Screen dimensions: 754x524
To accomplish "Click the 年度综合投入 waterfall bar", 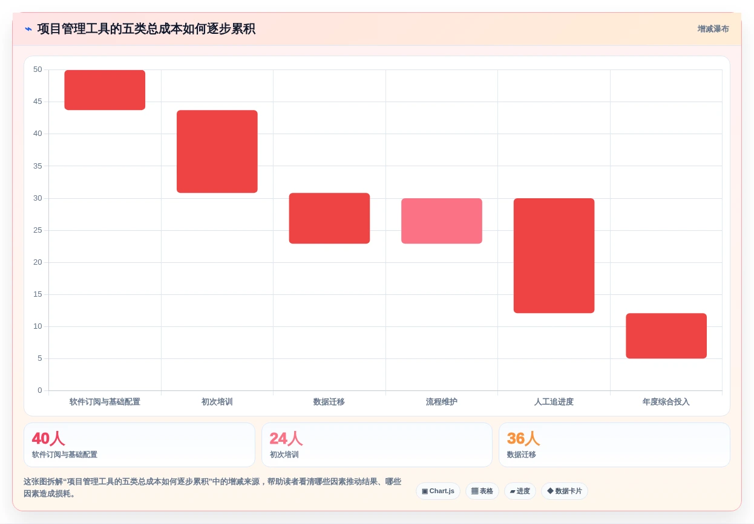I will [666, 336].
